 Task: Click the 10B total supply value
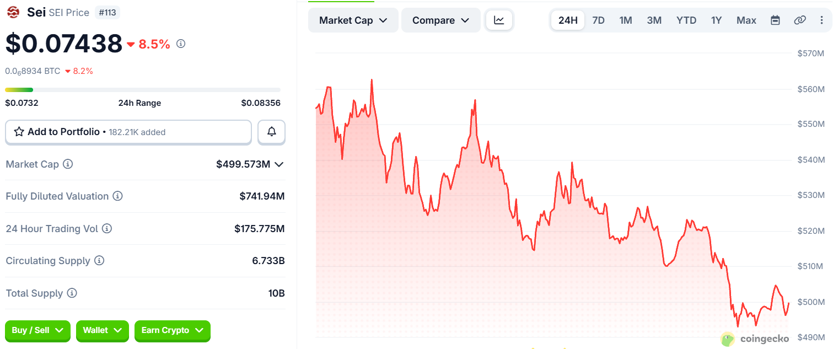click(277, 293)
